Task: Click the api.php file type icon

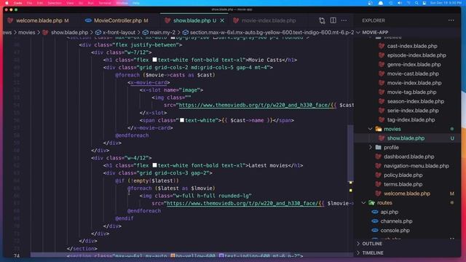Action: pyautogui.click(x=375, y=212)
